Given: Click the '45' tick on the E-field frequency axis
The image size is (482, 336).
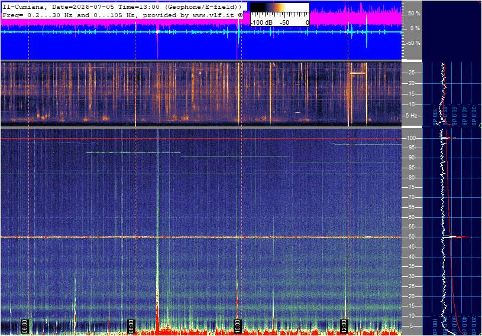Looking at the screenshot, I should 411,247.
